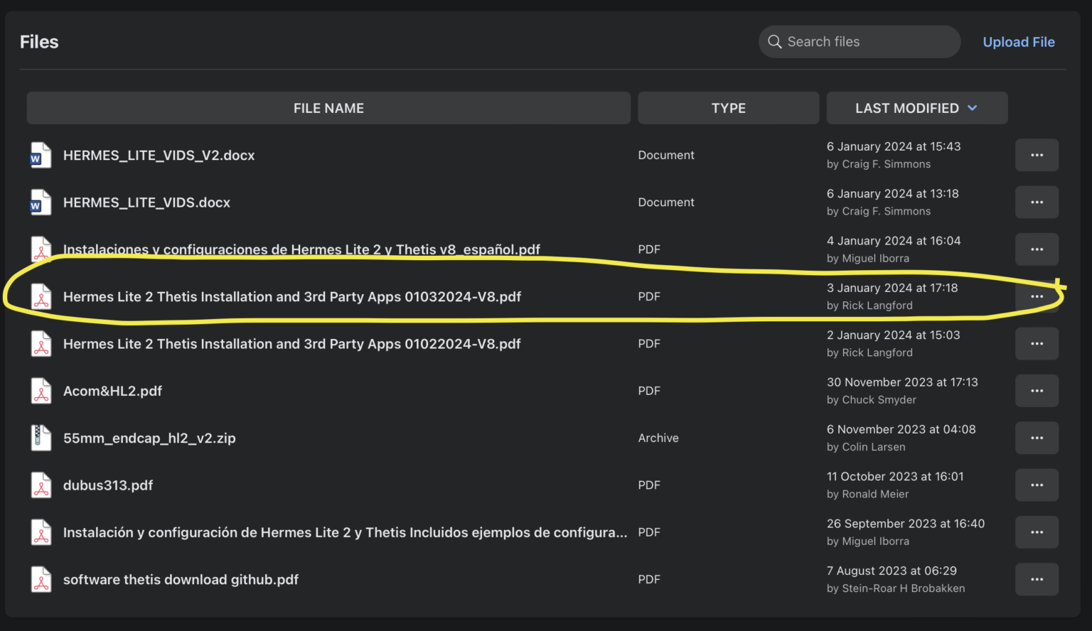
Task: Click the magnifying glass search icon
Action: tap(775, 42)
